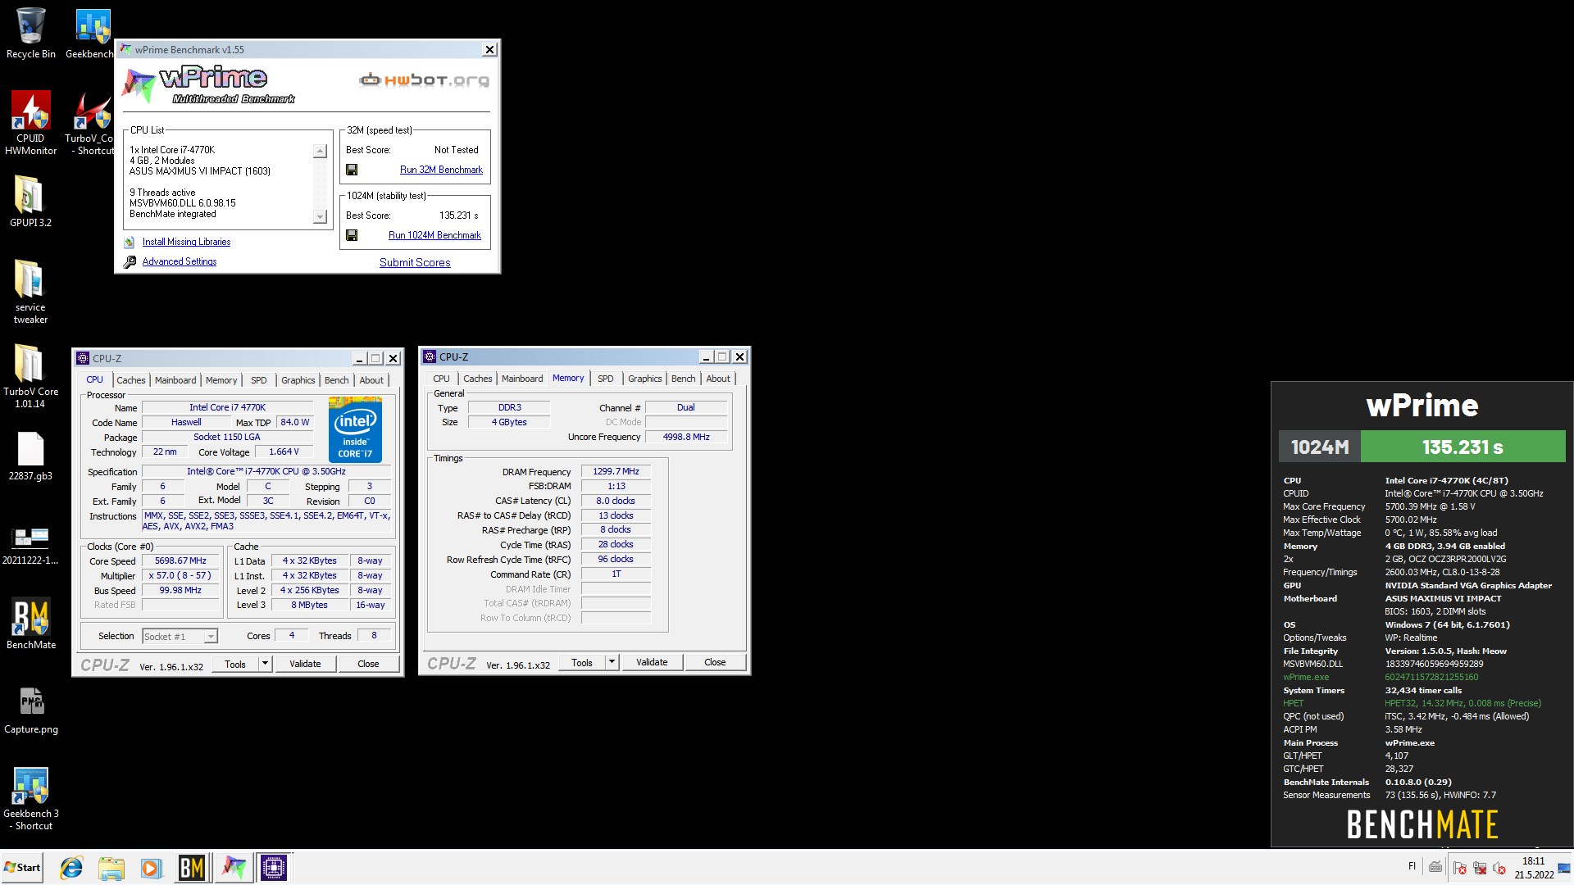This screenshot has height=885, width=1574.
Task: Launch BenchMate desktop icon
Action: pos(30,624)
